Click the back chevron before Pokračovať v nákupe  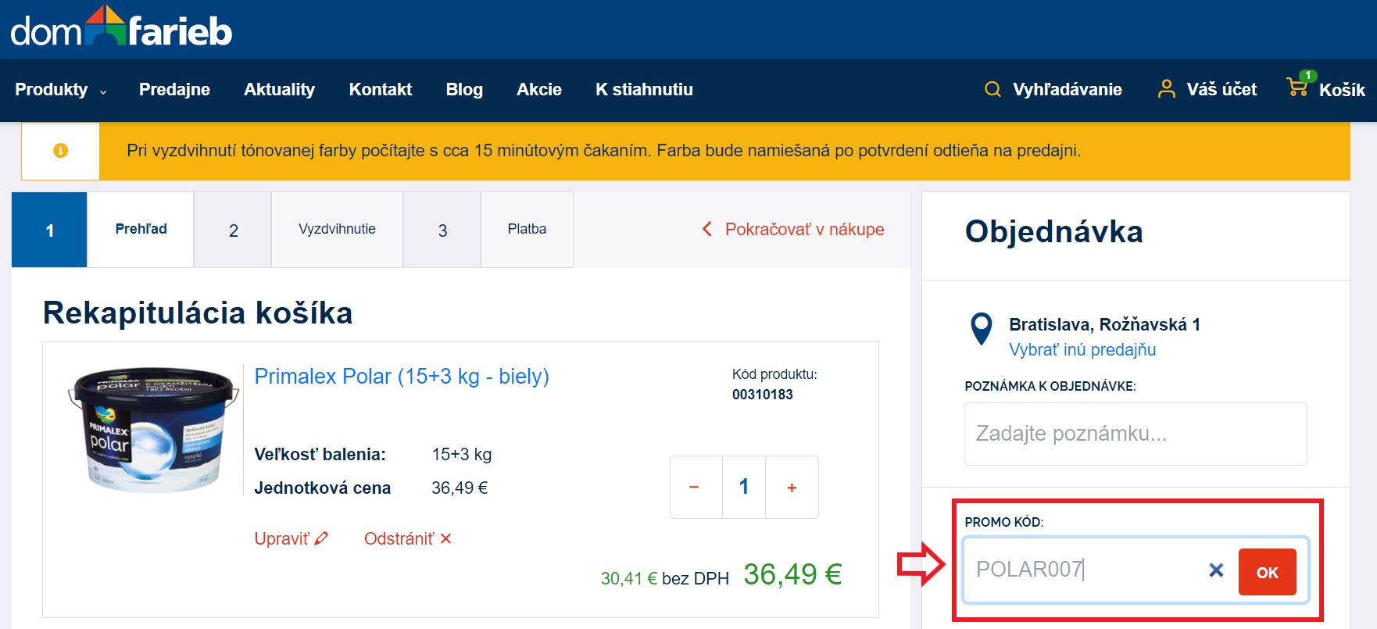coord(706,229)
